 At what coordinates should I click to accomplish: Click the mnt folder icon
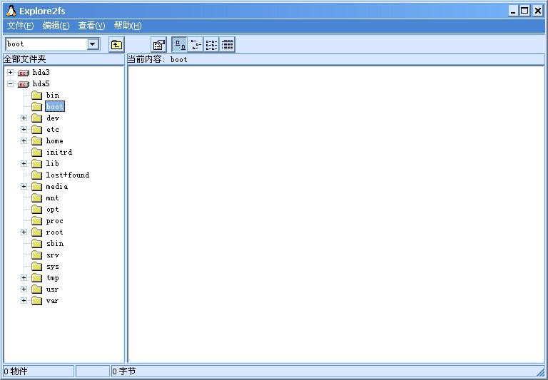36,198
